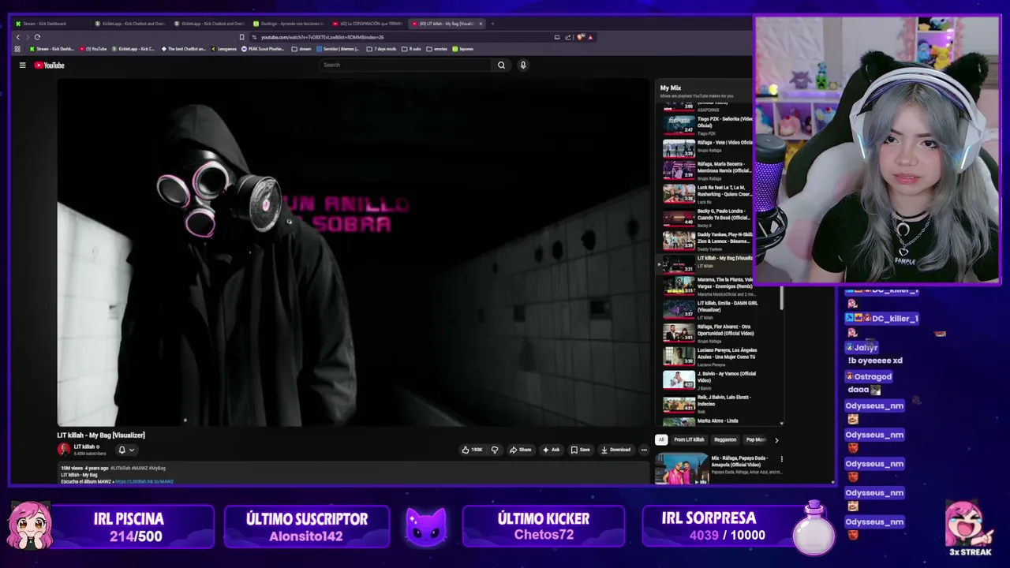The image size is (1010, 568).
Task: Click the YouTube search magnifier button
Action: click(x=501, y=65)
